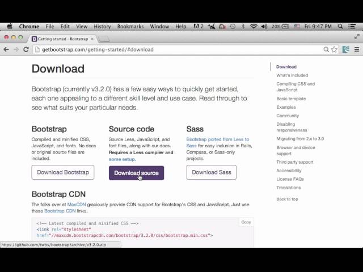Jump to Translations section
The height and width of the screenshot is (272, 363).
(289, 188)
